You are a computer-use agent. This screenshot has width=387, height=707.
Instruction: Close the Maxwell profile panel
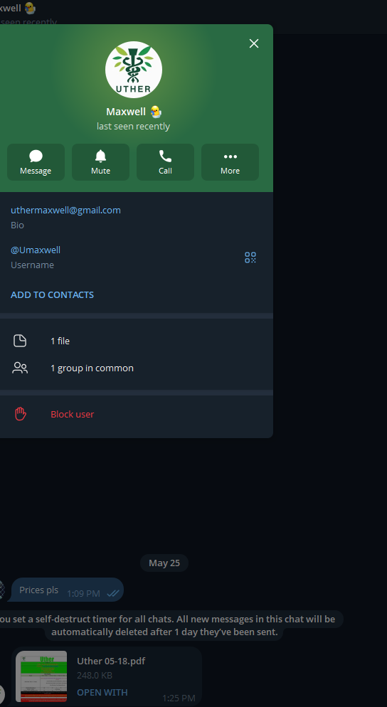254,43
